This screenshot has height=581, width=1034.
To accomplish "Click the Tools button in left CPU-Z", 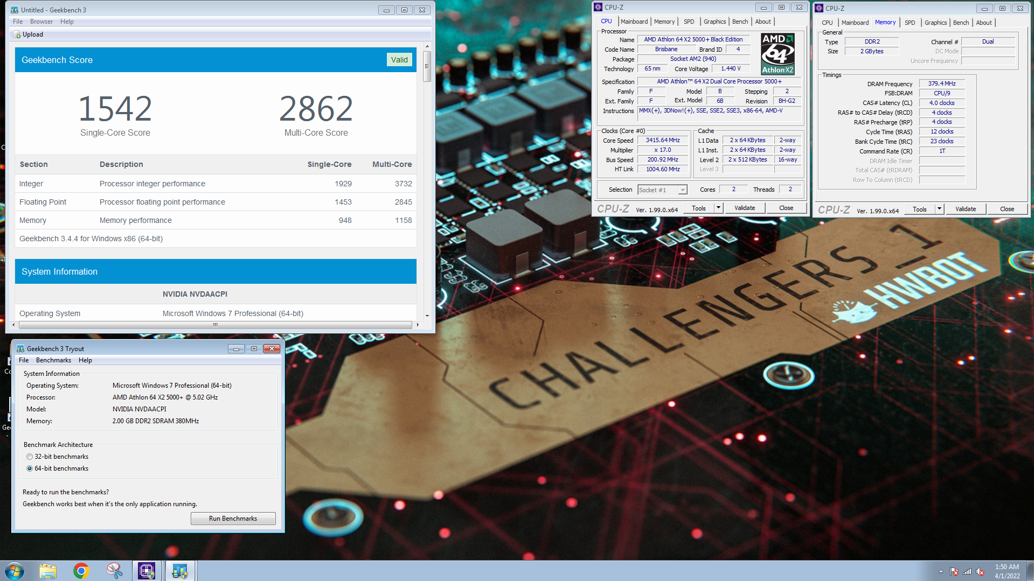I will pyautogui.click(x=699, y=208).
